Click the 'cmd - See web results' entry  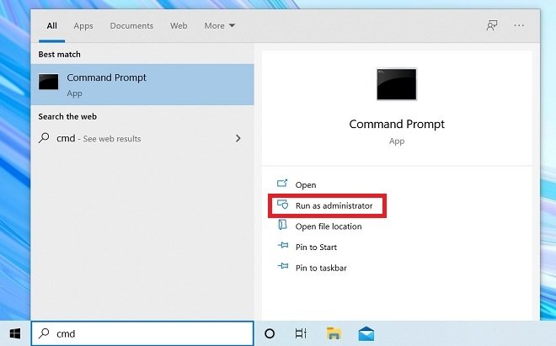pos(142,138)
